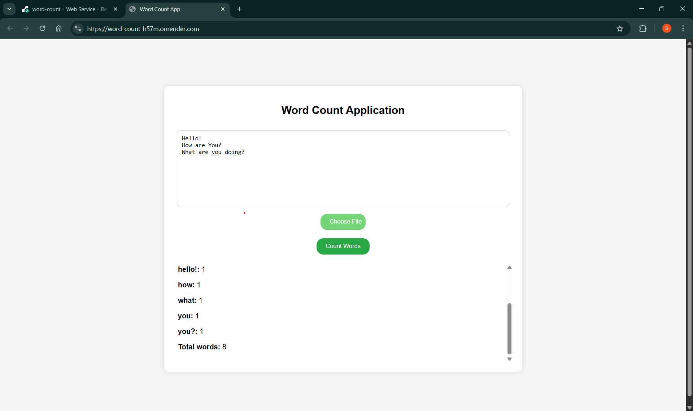
Task: Open the browser home page
Action: click(58, 28)
